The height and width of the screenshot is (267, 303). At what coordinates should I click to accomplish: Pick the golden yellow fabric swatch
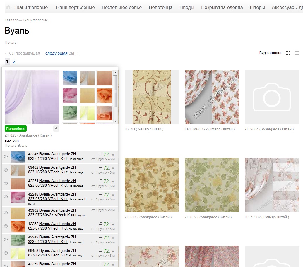(87, 95)
